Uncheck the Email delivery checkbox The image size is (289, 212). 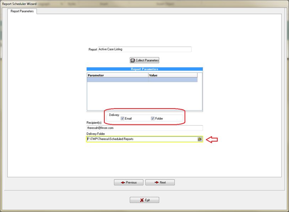pos(122,118)
